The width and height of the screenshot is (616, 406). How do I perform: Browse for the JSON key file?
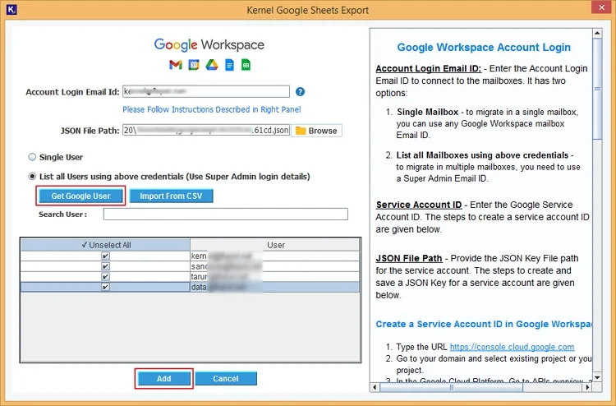click(x=316, y=131)
